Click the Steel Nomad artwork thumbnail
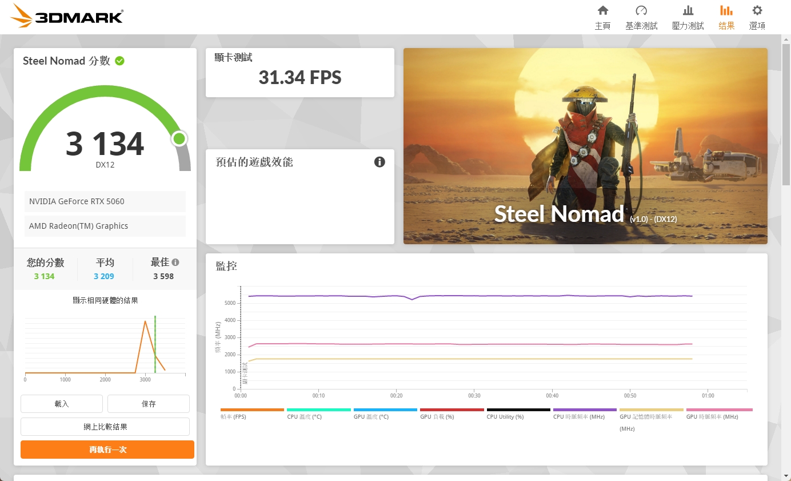The width and height of the screenshot is (791, 481). click(585, 146)
